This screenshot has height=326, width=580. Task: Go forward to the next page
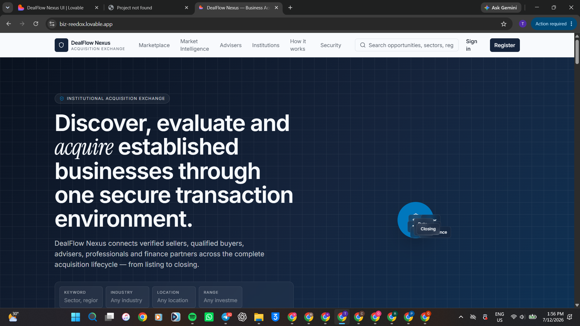point(22,24)
